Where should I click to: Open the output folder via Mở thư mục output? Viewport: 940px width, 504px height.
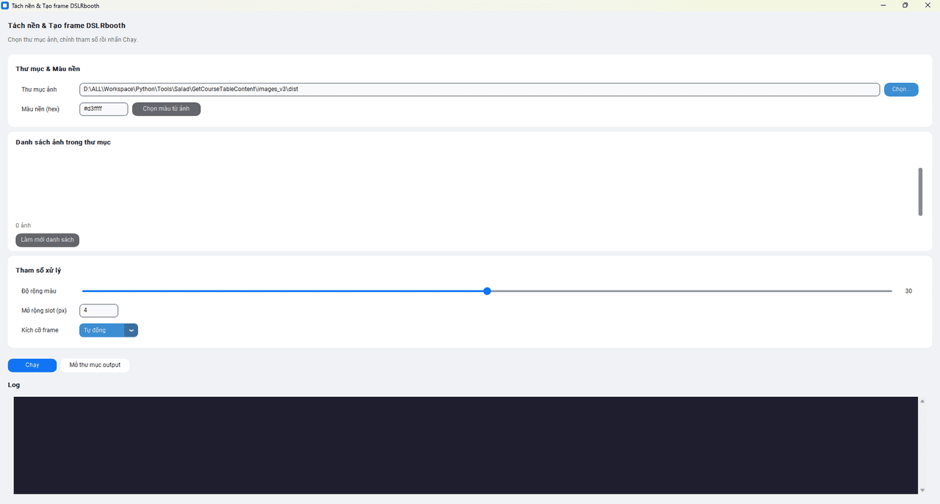click(95, 365)
